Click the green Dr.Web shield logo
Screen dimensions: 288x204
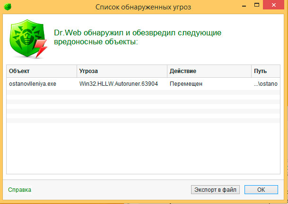point(28,39)
